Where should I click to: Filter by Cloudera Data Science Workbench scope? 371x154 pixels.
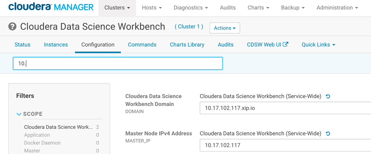(x=58, y=127)
